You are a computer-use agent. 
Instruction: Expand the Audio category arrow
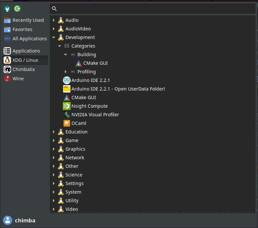click(54, 20)
